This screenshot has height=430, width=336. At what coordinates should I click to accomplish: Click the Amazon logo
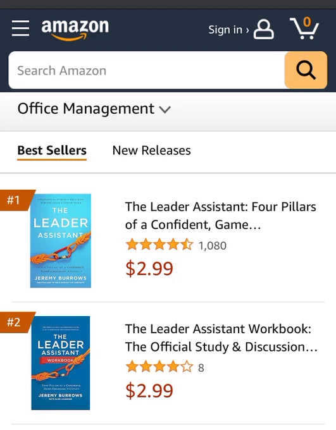(75, 30)
